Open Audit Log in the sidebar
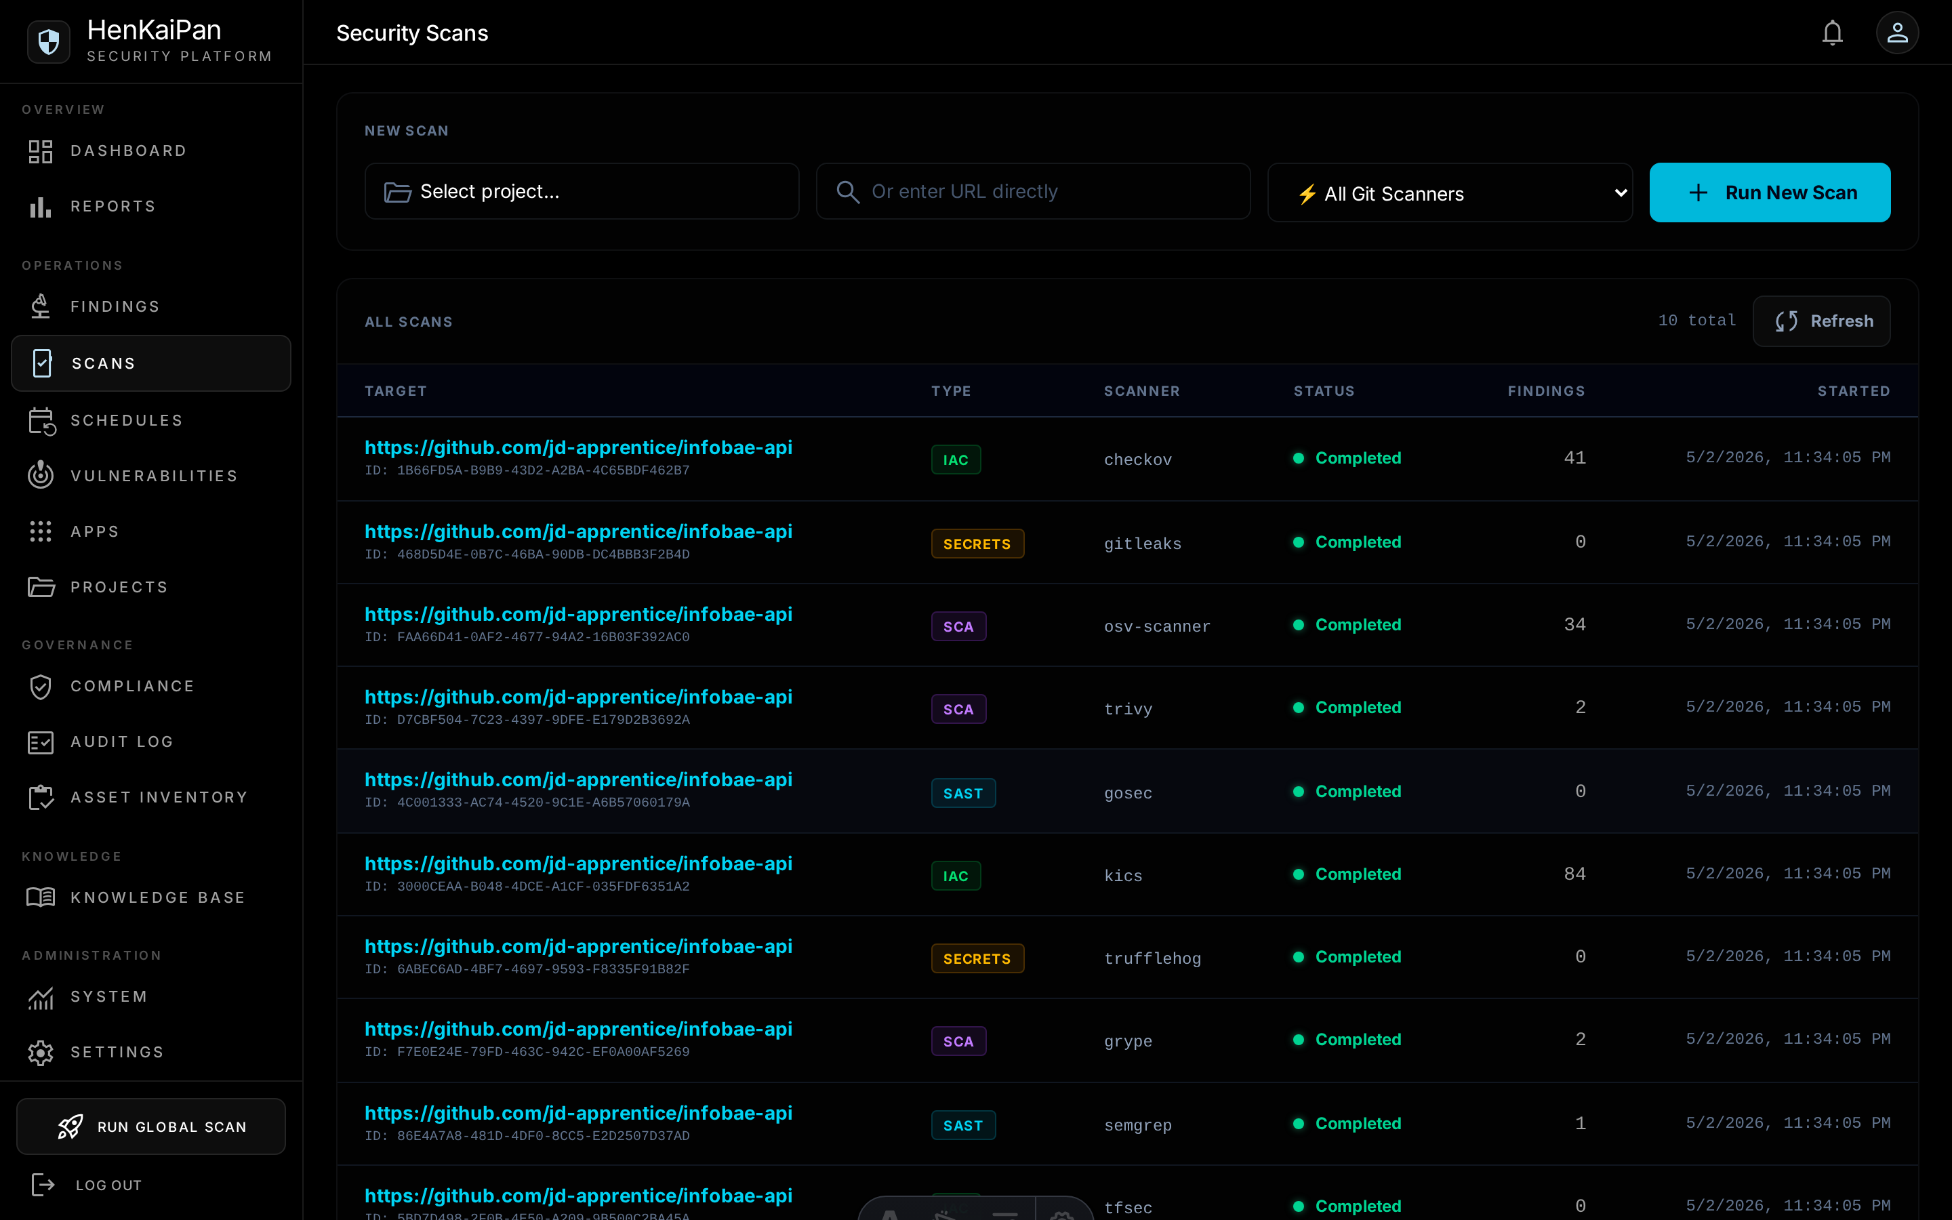The width and height of the screenshot is (1952, 1220). [151, 741]
